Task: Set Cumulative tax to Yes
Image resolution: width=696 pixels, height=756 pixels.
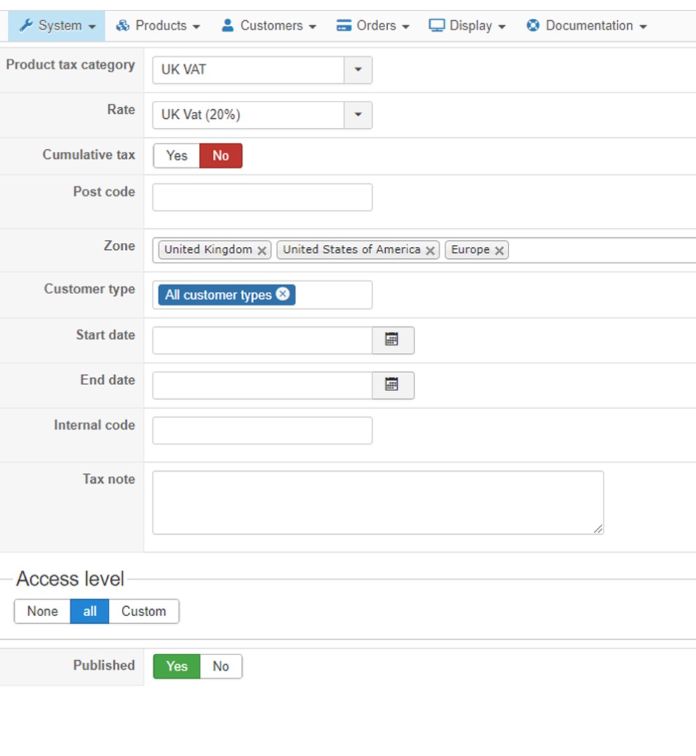Action: pyautogui.click(x=176, y=156)
